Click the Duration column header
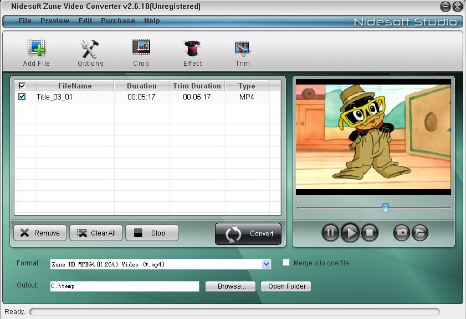The image size is (466, 319). [142, 86]
